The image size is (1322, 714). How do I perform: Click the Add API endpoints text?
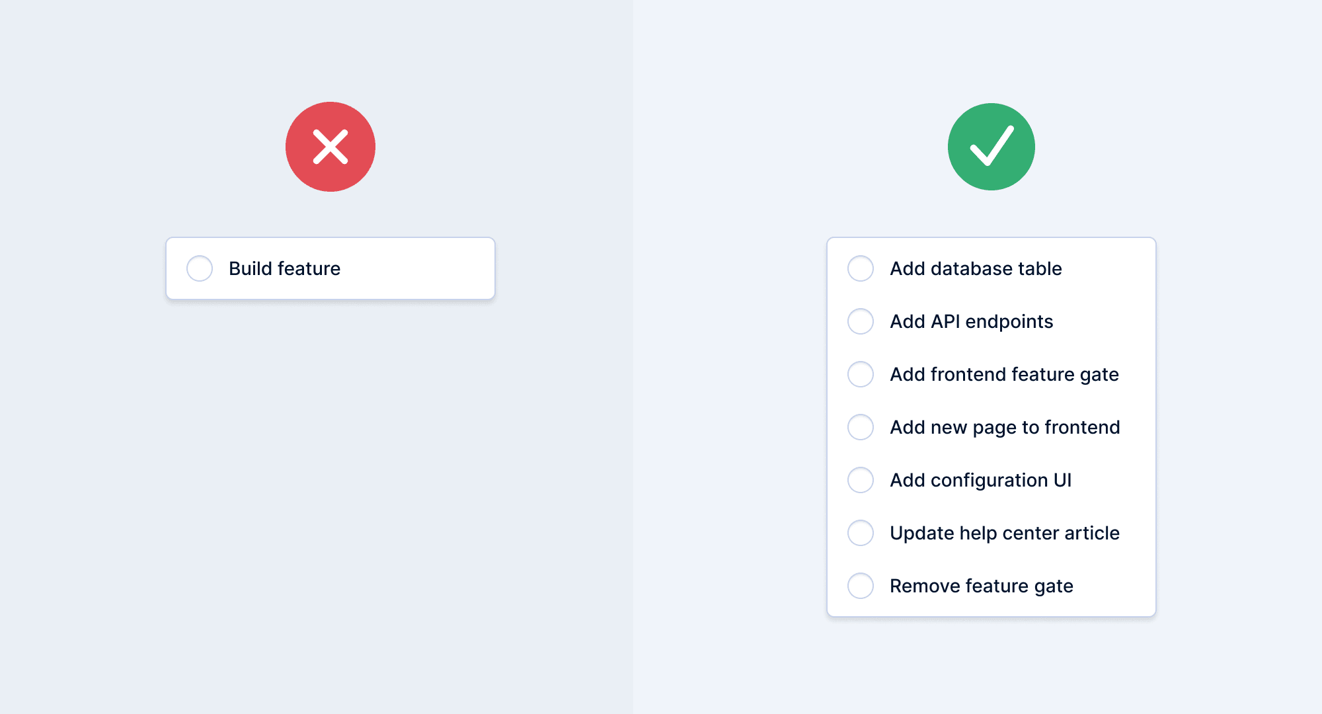(x=971, y=321)
